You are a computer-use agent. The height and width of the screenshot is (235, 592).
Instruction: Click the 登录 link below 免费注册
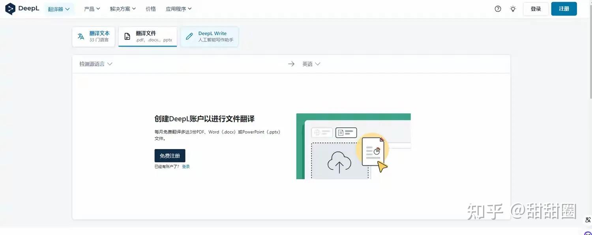click(x=186, y=166)
